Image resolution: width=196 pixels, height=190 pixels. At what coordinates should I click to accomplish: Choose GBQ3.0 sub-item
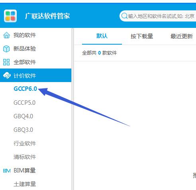click(23, 130)
